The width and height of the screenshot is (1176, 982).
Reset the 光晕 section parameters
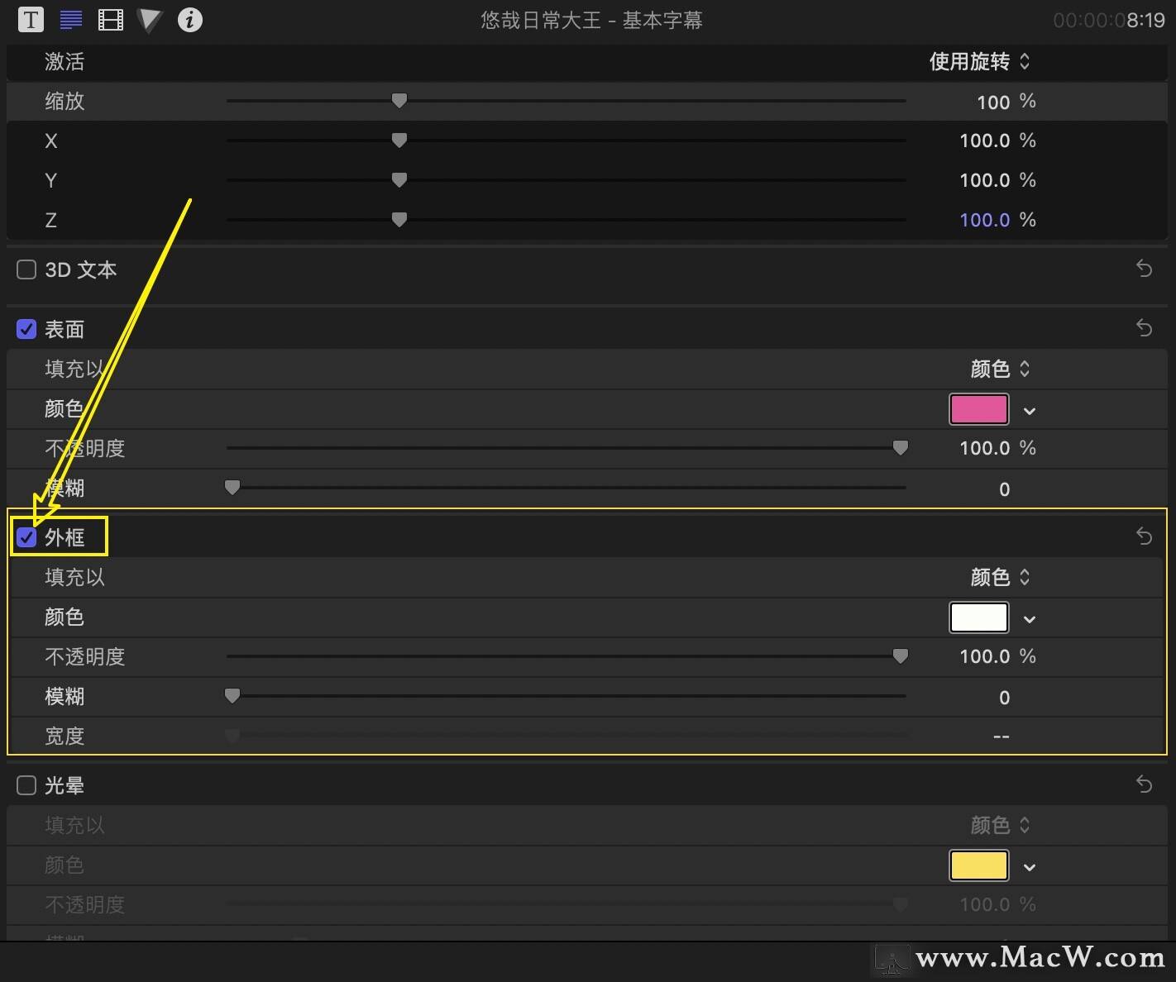[1144, 784]
